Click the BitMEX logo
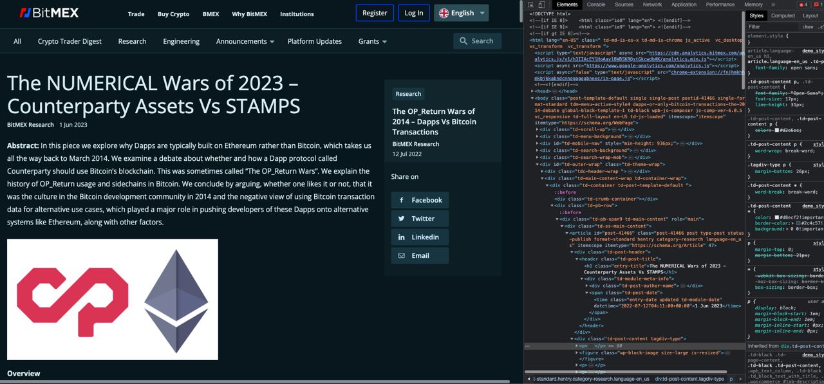This screenshot has width=824, height=384. click(49, 13)
